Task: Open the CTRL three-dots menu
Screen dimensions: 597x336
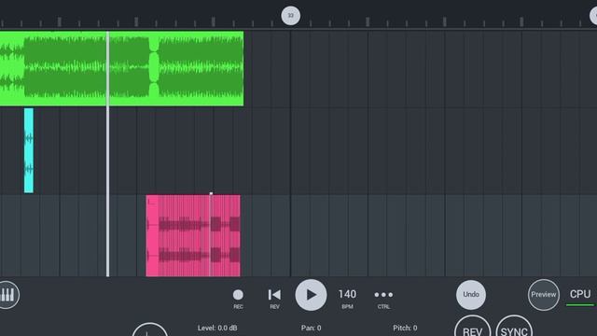Action: 383,299
